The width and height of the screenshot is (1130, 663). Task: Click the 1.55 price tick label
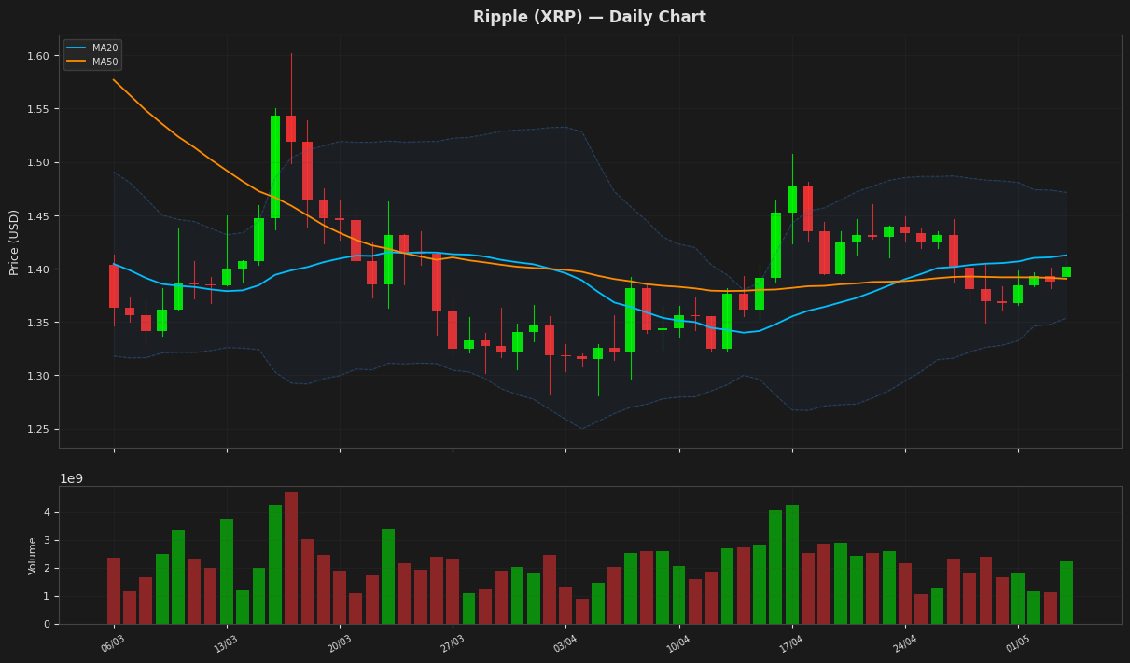[x=37, y=109]
